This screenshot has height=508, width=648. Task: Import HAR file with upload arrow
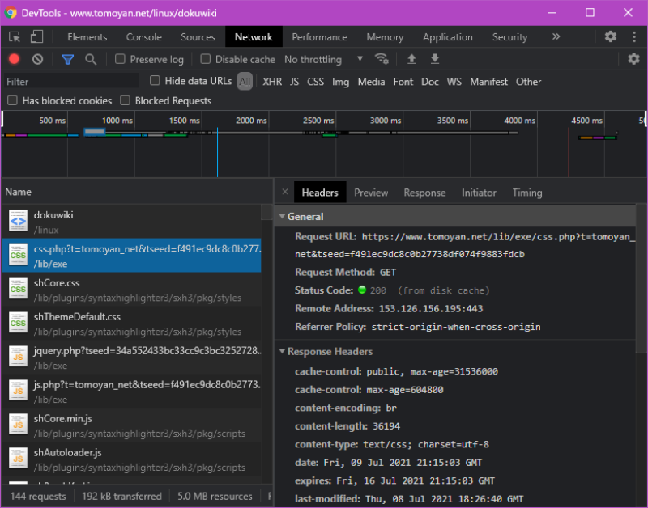tap(411, 59)
